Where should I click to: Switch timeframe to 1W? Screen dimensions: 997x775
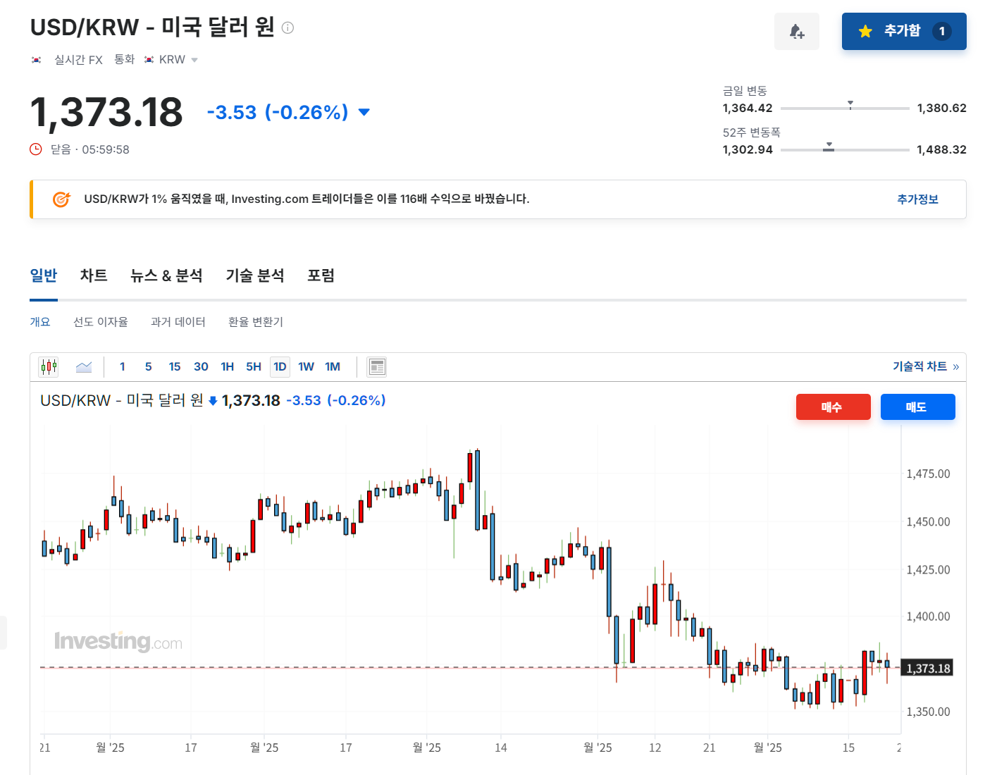[306, 366]
